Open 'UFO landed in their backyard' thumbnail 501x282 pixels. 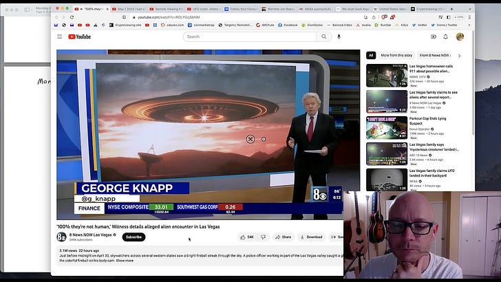coord(387,180)
